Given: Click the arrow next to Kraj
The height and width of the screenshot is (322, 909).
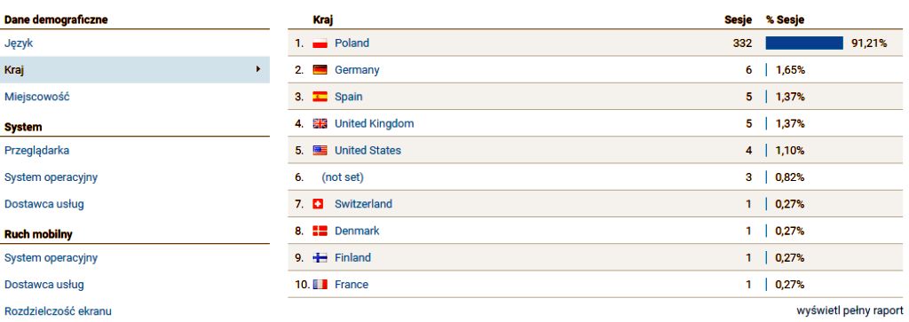Looking at the screenshot, I should 258,69.
